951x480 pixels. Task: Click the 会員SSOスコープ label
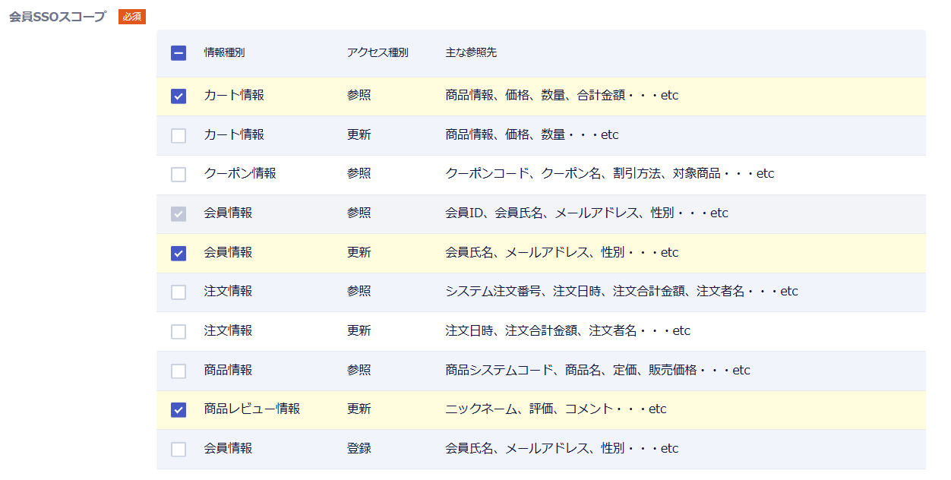[58, 17]
